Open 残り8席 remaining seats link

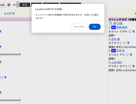click(118, 23)
